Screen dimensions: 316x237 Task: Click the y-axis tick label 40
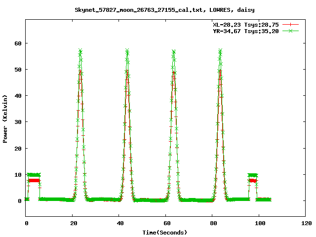tap(18, 96)
